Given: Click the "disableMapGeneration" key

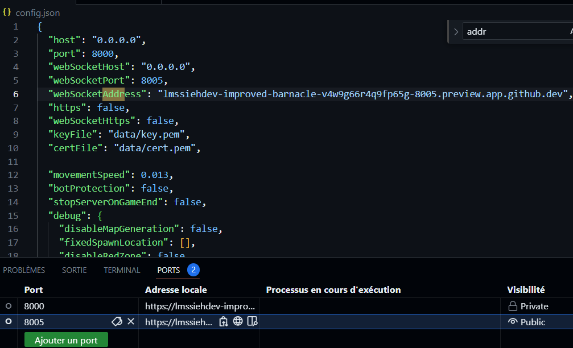Looking at the screenshot, I should point(119,229).
